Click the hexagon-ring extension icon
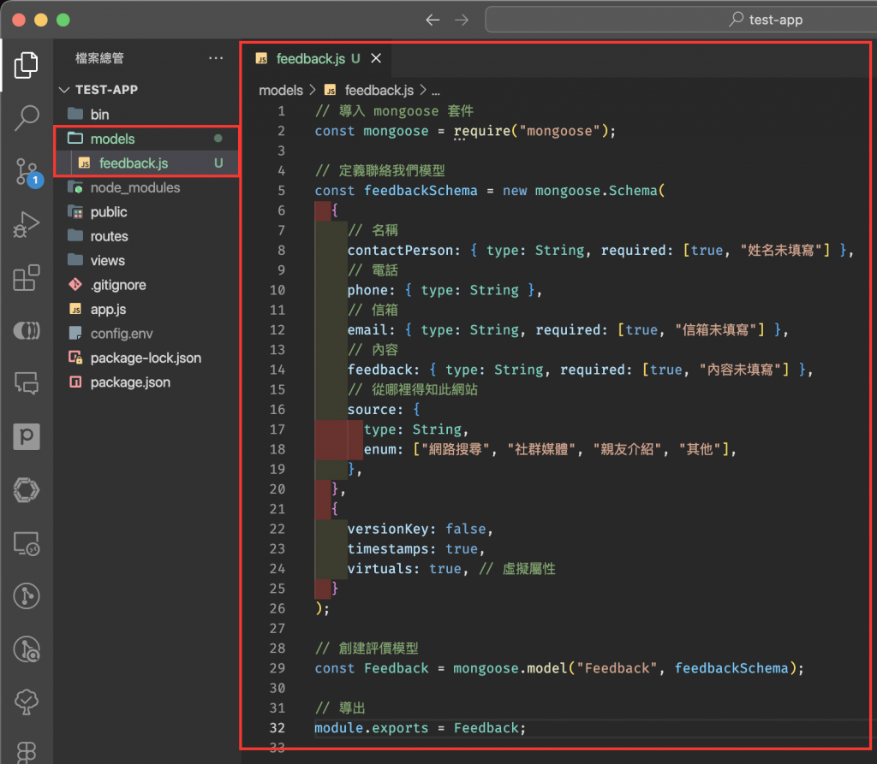Screen dimensions: 877x764 [27, 490]
